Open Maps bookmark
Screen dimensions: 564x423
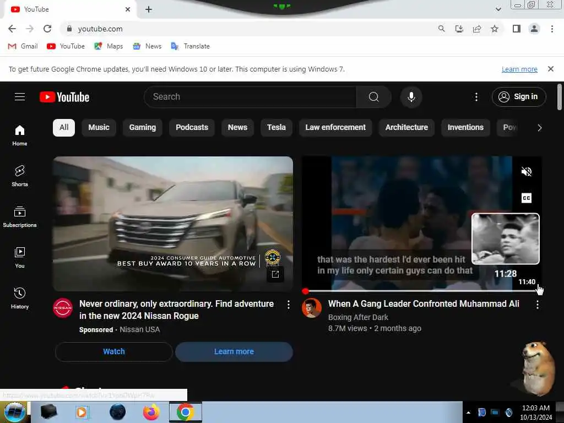coord(109,46)
